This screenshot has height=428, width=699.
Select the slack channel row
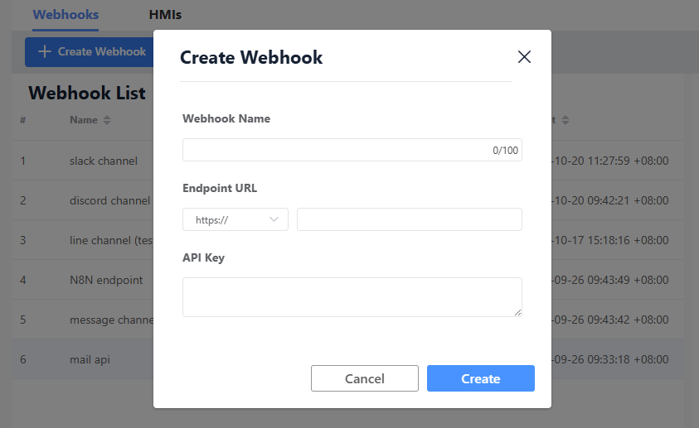click(104, 161)
